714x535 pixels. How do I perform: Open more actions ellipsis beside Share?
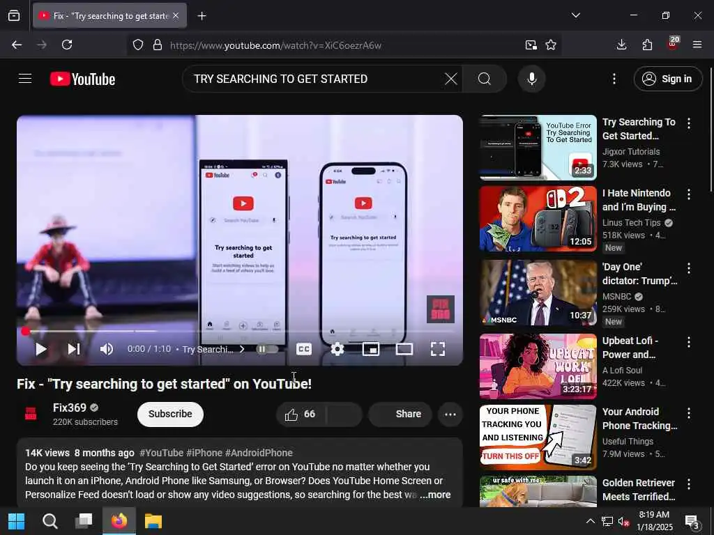[x=450, y=414]
